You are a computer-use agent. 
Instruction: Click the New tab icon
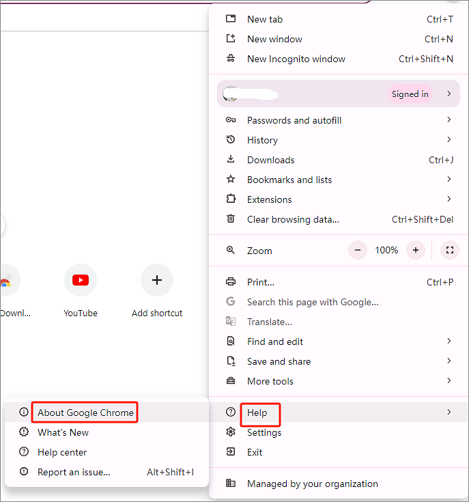(231, 18)
